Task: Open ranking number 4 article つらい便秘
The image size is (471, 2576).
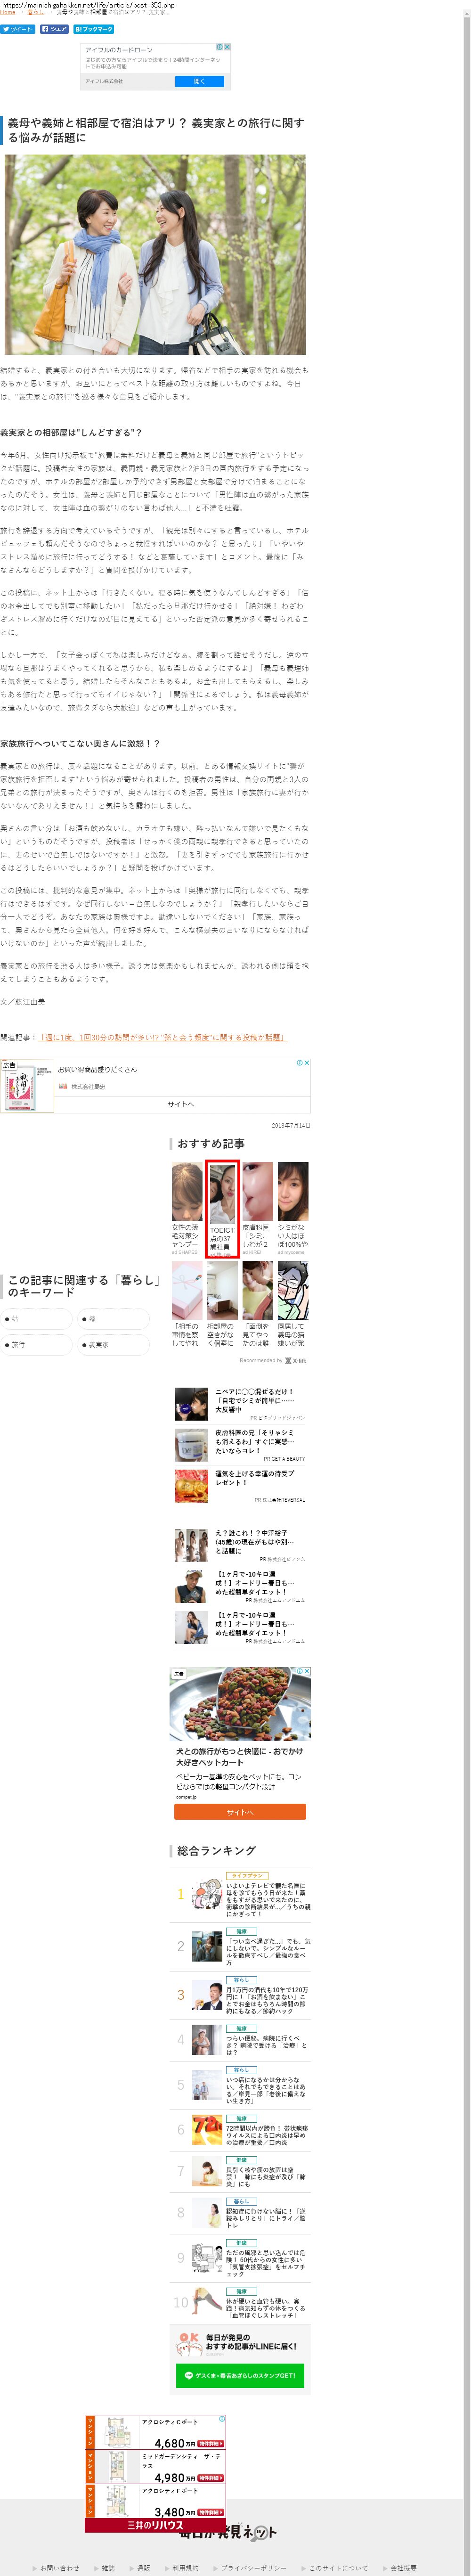Action: pos(240,2040)
